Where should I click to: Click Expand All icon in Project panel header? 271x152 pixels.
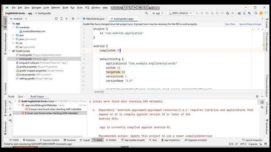(x=61, y=19)
